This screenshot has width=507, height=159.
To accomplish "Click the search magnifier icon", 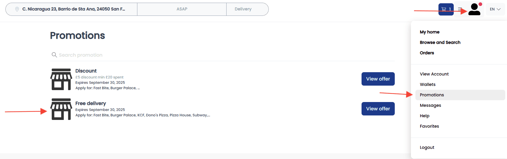I will tap(54, 55).
